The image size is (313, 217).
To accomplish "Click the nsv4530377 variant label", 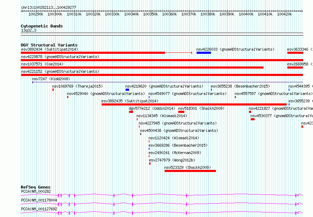I will 282,116.
